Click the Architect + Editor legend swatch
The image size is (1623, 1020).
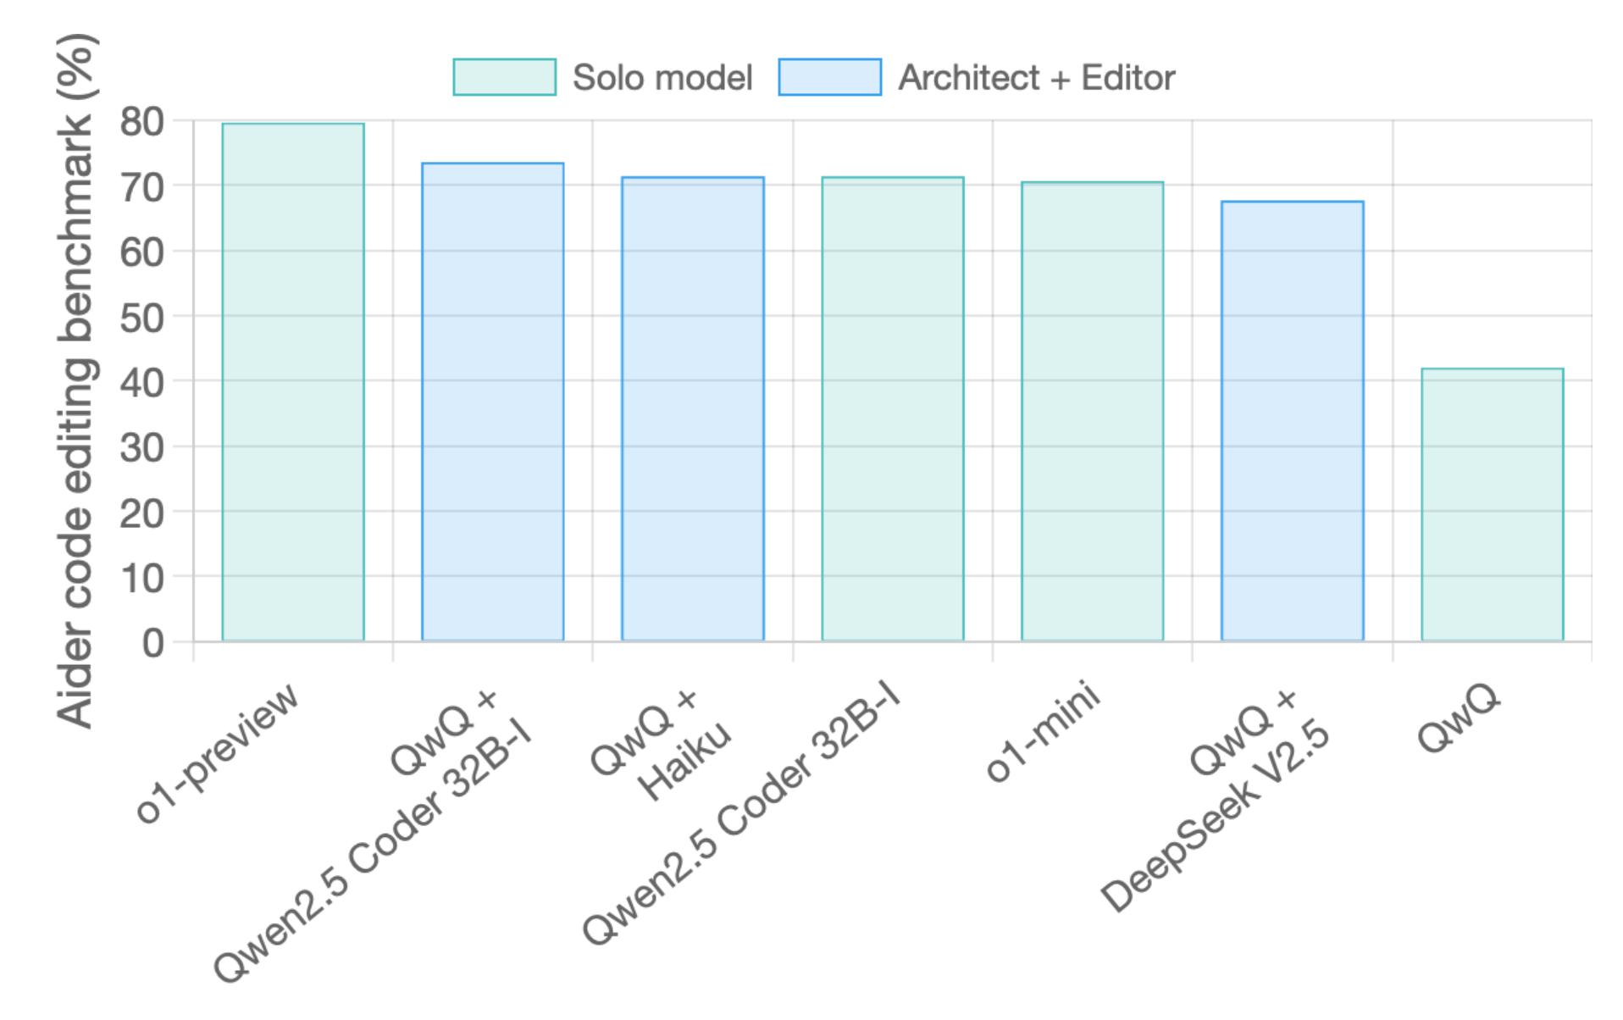(829, 77)
